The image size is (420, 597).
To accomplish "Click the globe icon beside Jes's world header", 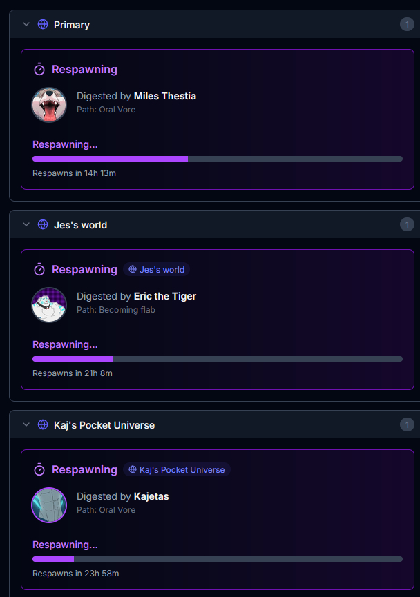I will pos(43,225).
